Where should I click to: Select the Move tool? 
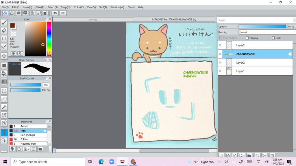tap(4, 56)
